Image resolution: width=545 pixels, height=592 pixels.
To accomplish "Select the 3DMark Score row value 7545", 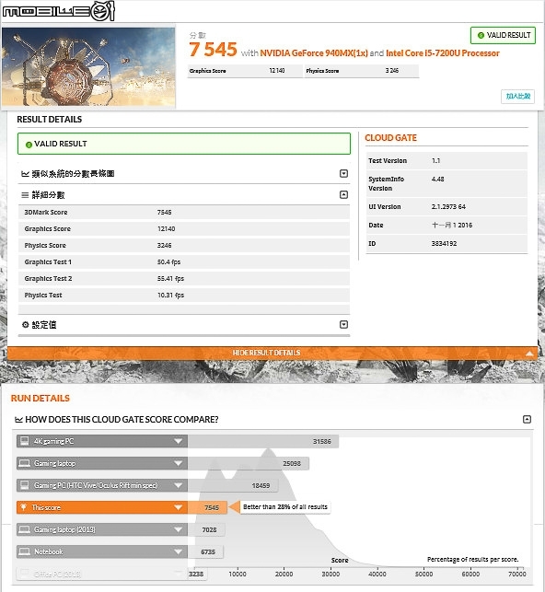I will pos(164,212).
